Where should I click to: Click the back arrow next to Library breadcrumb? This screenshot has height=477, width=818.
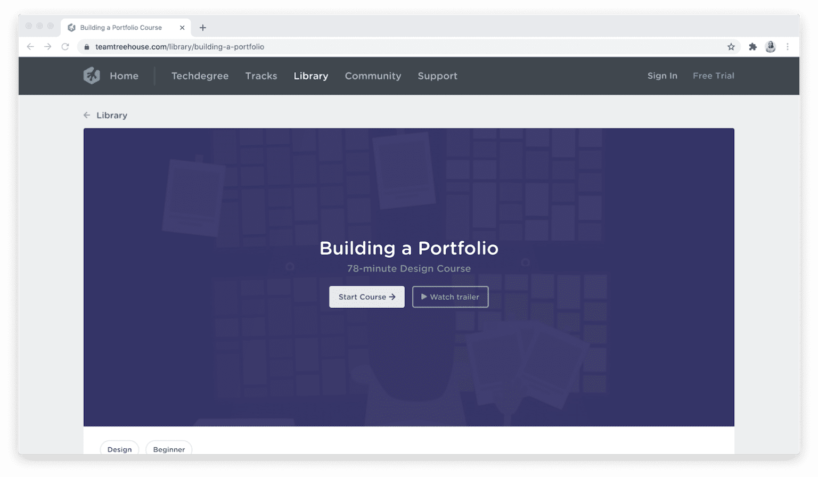(87, 115)
